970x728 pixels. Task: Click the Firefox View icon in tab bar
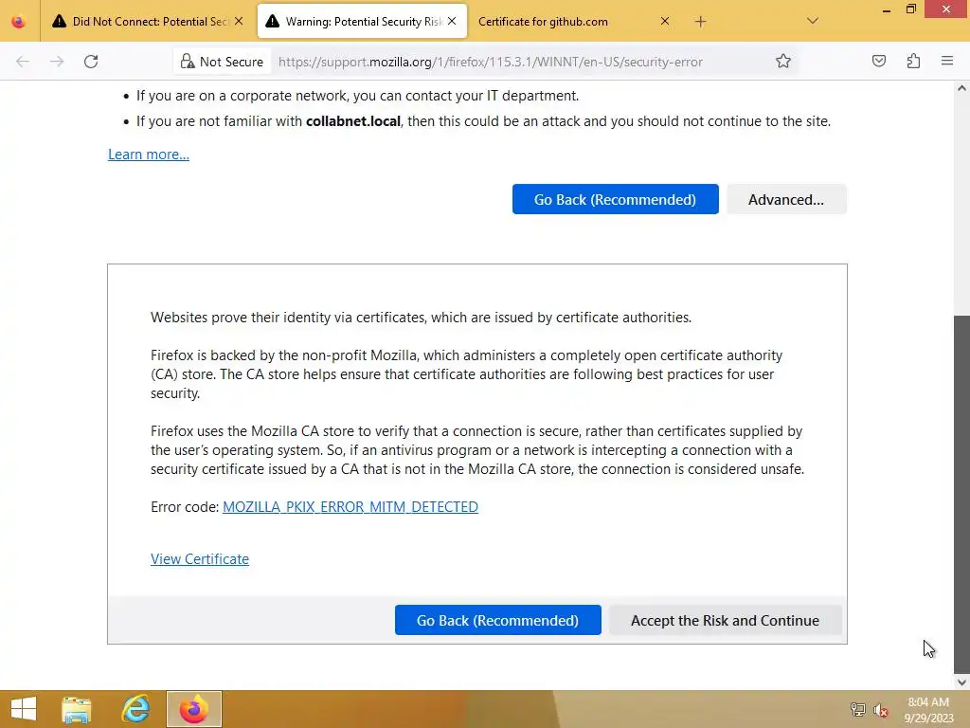tap(19, 22)
